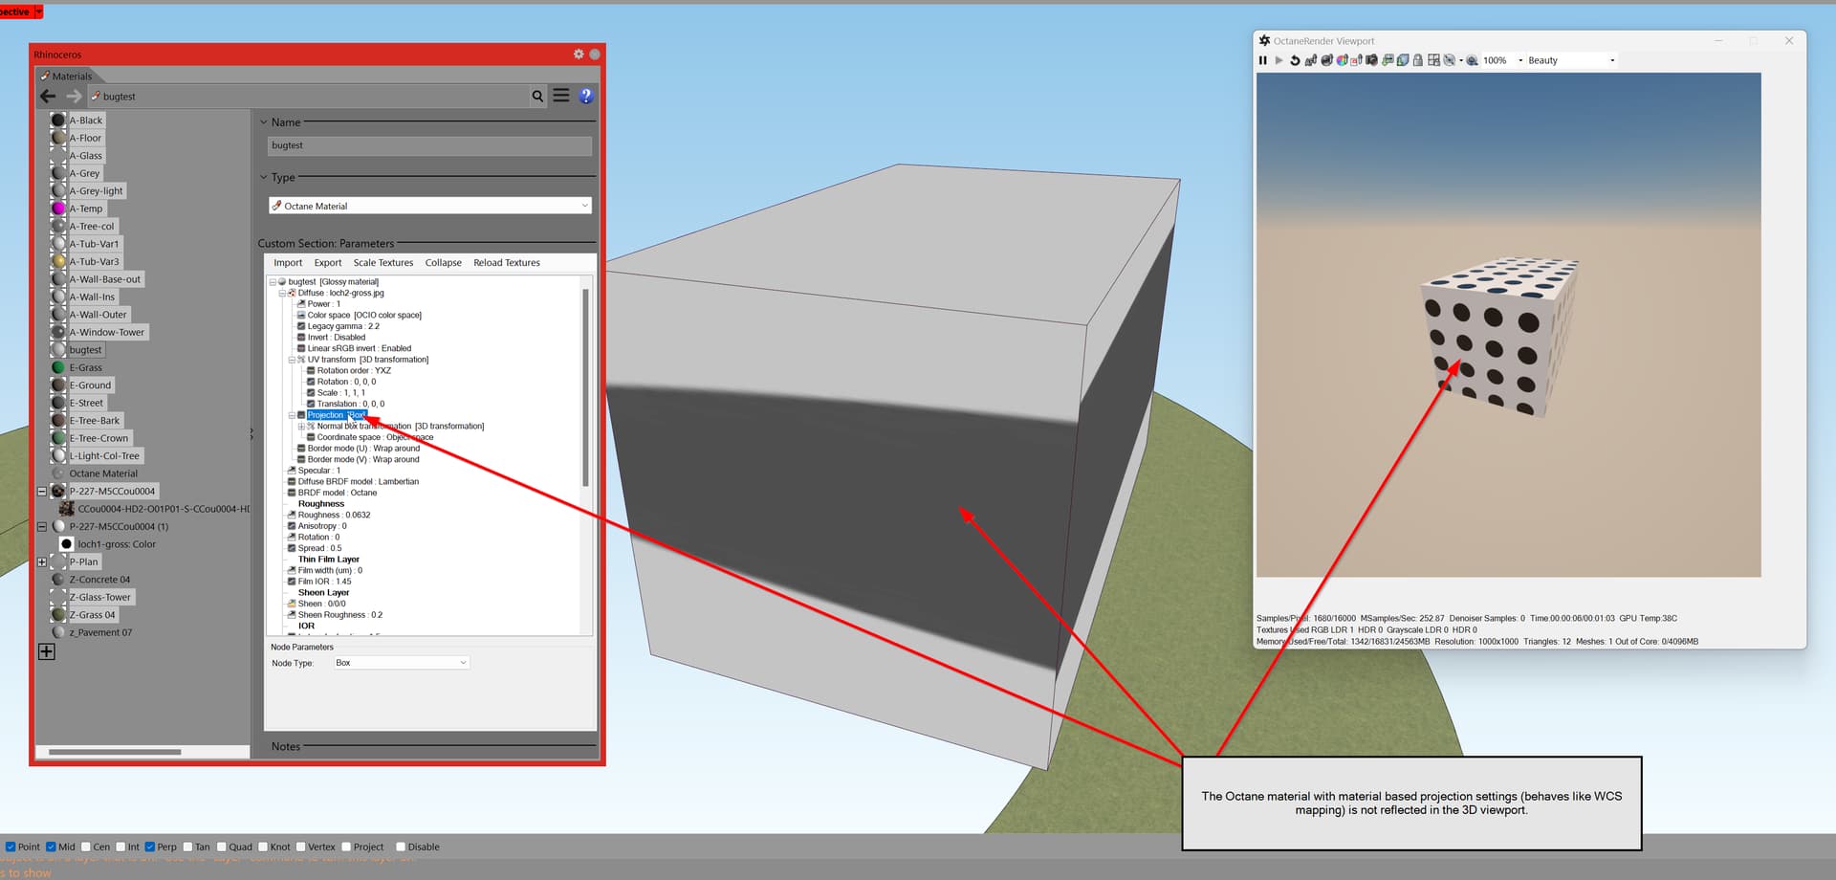Screen dimensions: 1836x880
Task: Click the search magnifier in the Materials panel
Action: [537, 96]
